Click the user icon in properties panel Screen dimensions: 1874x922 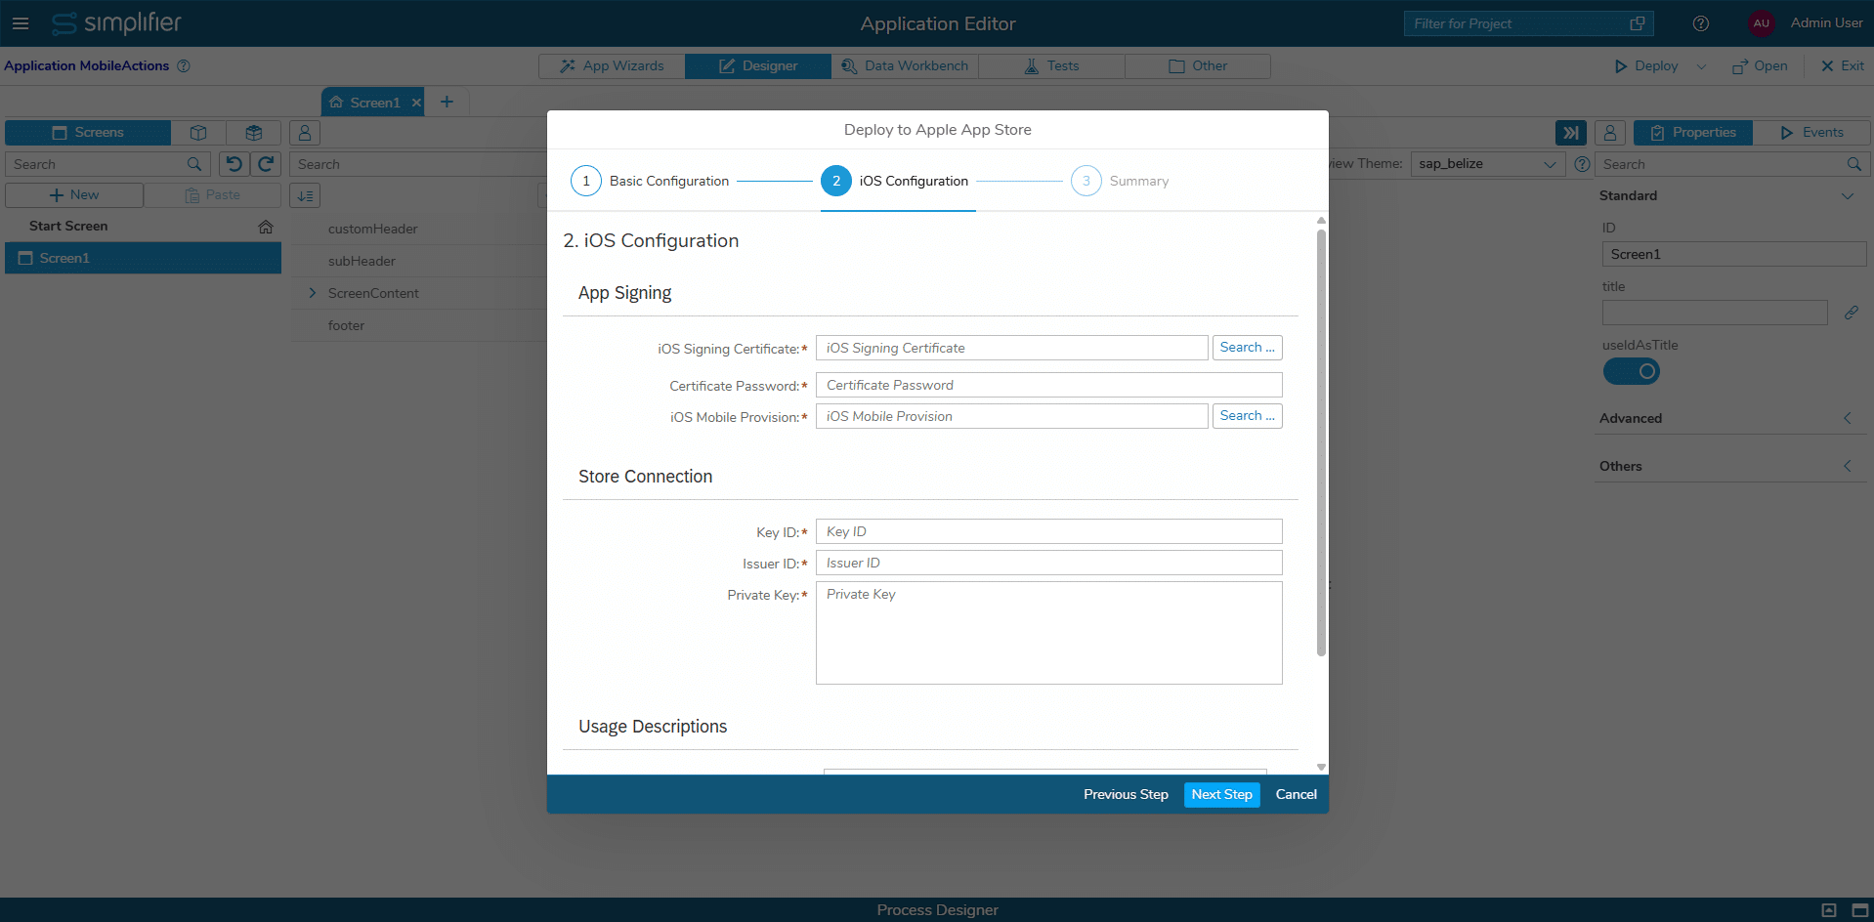coord(1610,133)
